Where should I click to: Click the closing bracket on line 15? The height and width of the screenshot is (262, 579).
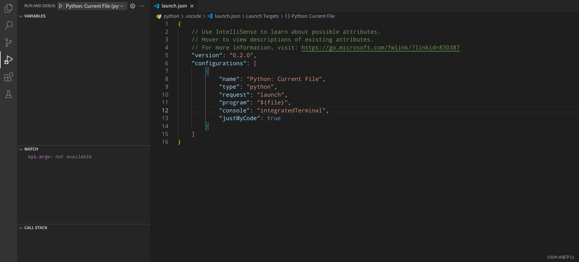[x=193, y=134]
